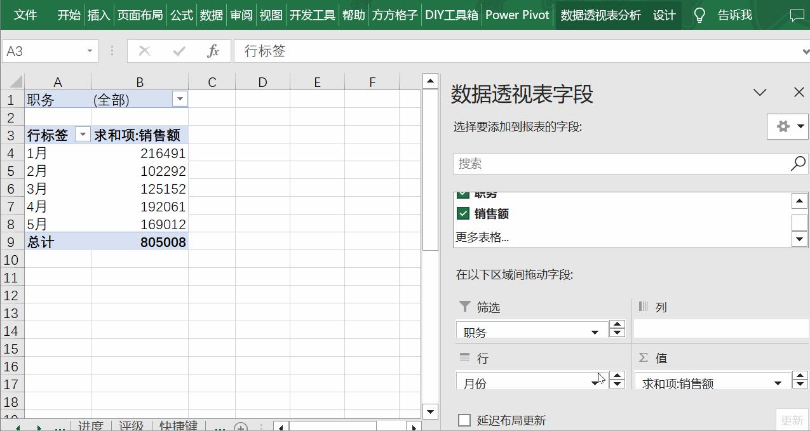Open the 职务 filter arrow in cell B1
The width and height of the screenshot is (810, 431).
180,99
